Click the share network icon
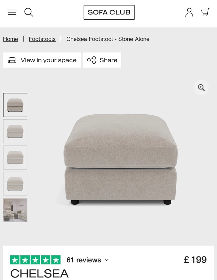The height and width of the screenshot is (280, 217). (x=92, y=60)
